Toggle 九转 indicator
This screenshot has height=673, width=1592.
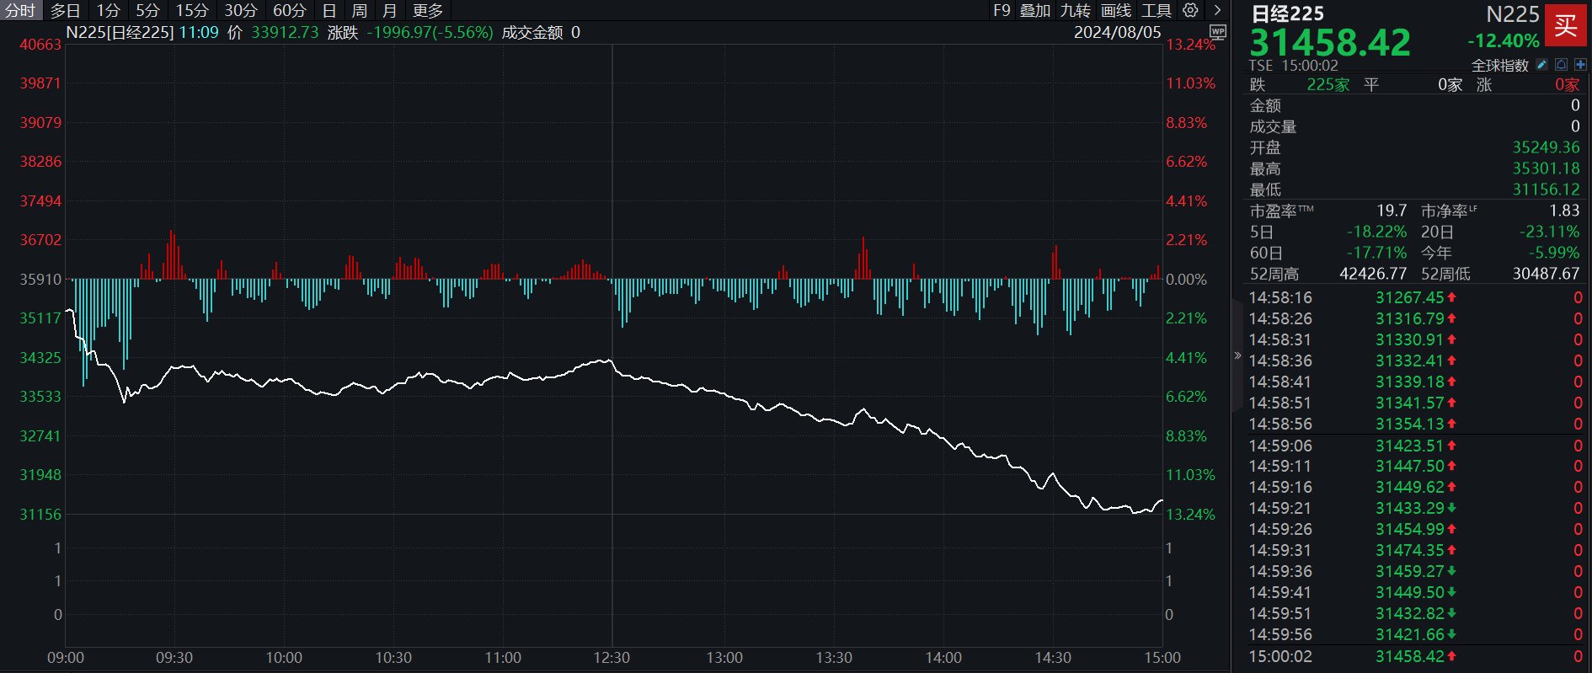1076,10
